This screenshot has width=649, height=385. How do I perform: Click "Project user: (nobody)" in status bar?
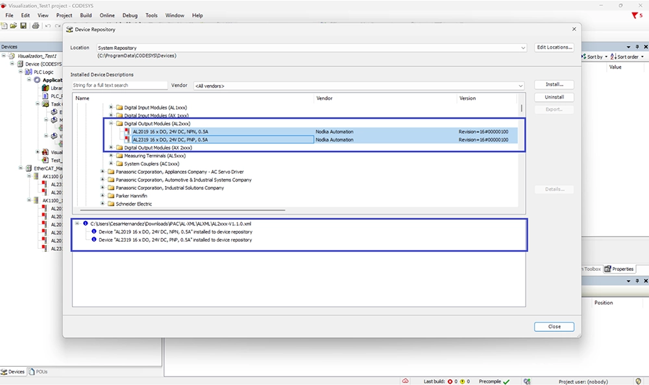[583, 382]
